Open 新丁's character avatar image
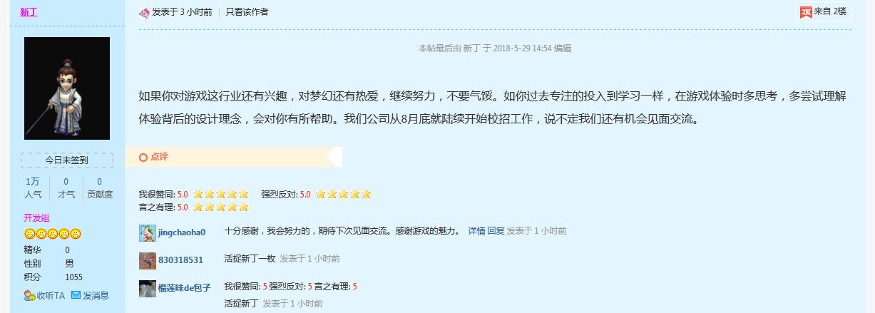Image resolution: width=875 pixels, height=313 pixels. (67, 88)
